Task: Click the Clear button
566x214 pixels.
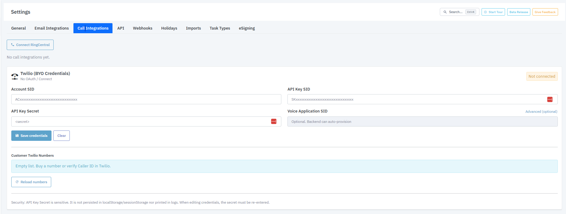Action: click(x=62, y=136)
